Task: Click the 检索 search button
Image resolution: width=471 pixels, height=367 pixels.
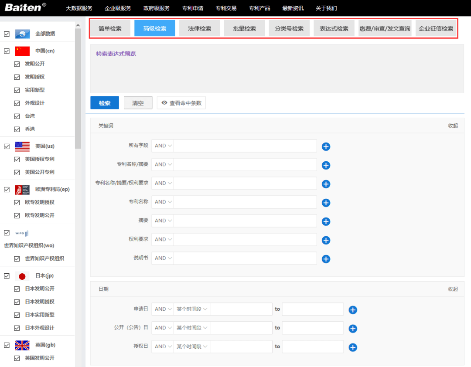Action: 104,102
